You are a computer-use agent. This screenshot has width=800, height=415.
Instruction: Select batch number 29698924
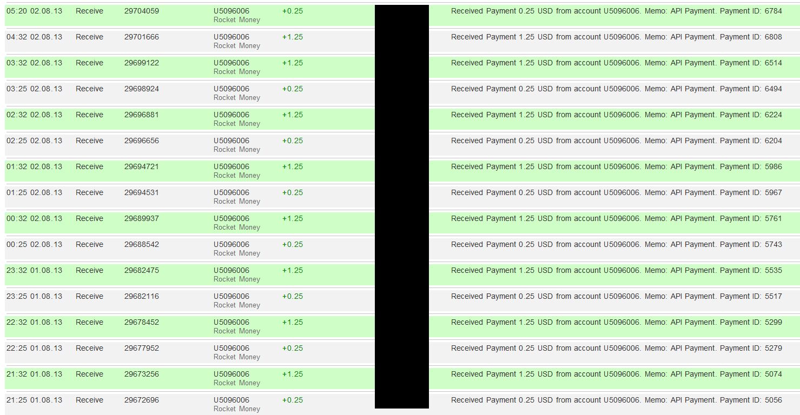tap(142, 89)
